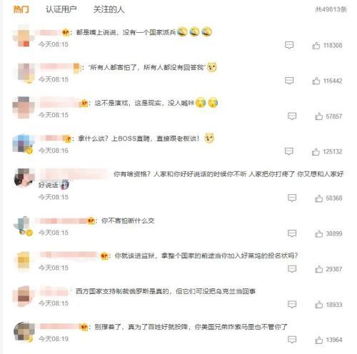Open avatar of the last commenter

coord(24,332)
